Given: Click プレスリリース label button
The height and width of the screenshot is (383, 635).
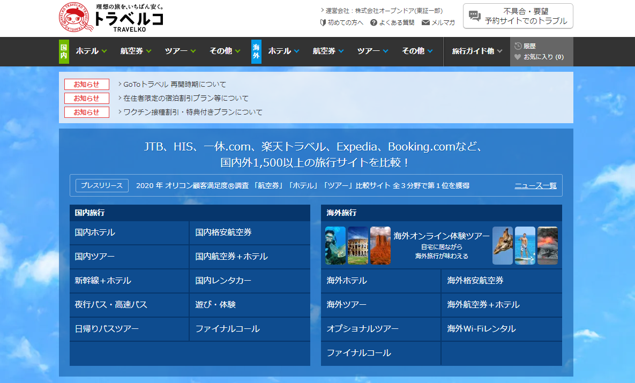Looking at the screenshot, I should click(102, 185).
